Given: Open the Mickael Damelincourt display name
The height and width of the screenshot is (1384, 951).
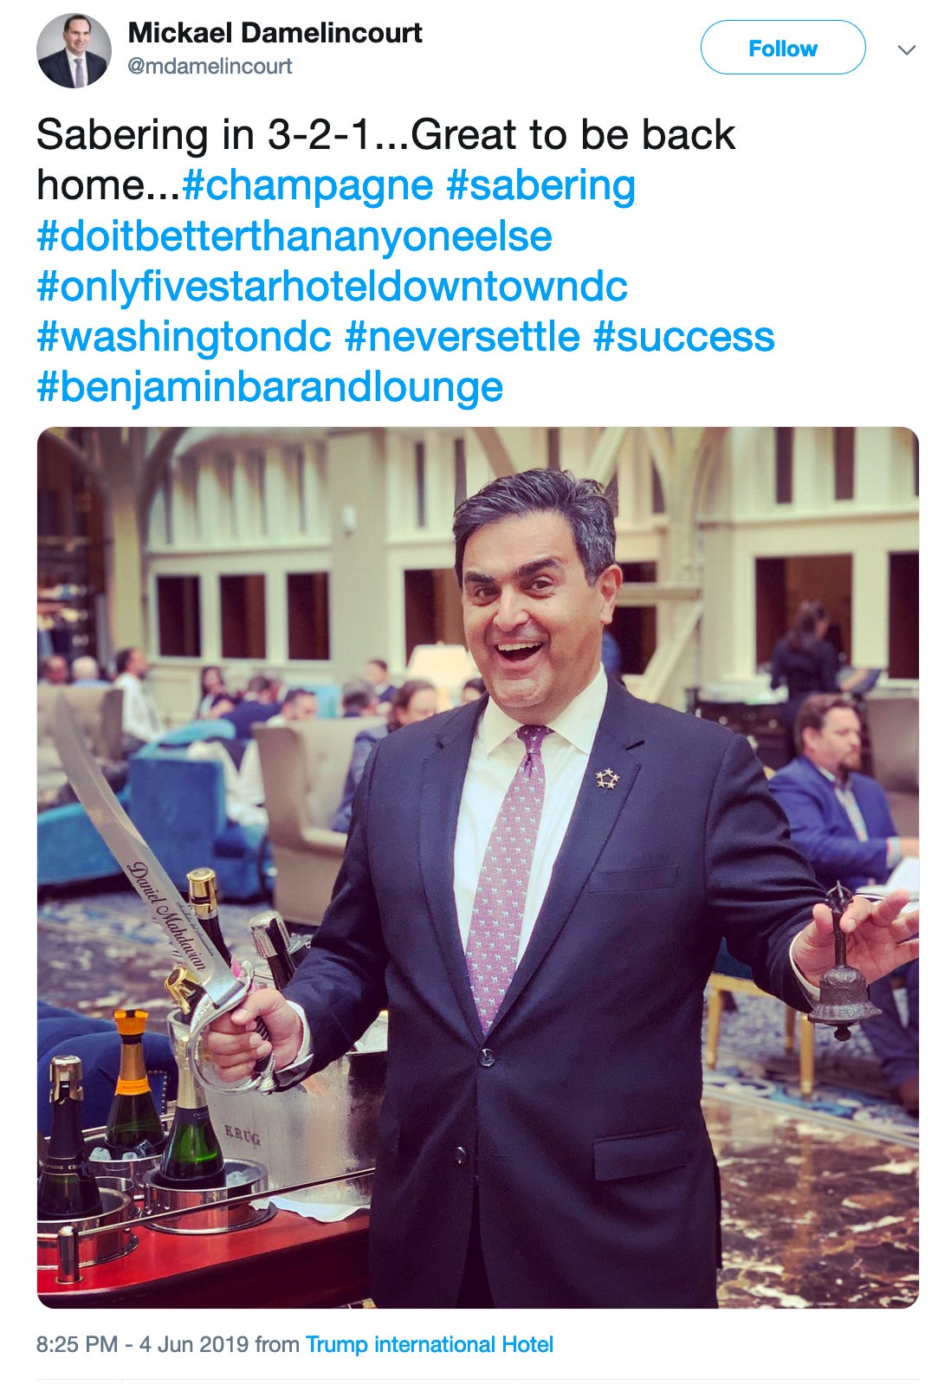Looking at the screenshot, I should 275,33.
